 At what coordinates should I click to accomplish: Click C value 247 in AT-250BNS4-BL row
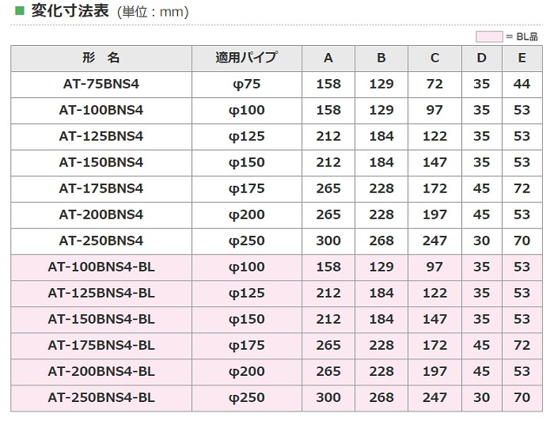pyautogui.click(x=435, y=398)
